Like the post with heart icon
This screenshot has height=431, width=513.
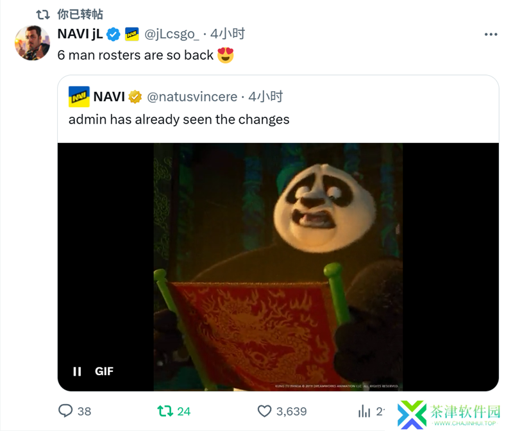pyautogui.click(x=264, y=411)
